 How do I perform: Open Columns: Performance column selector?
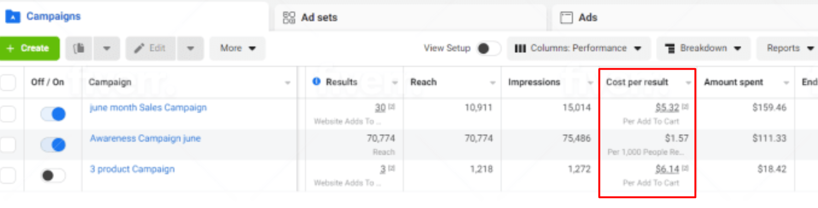pos(578,48)
